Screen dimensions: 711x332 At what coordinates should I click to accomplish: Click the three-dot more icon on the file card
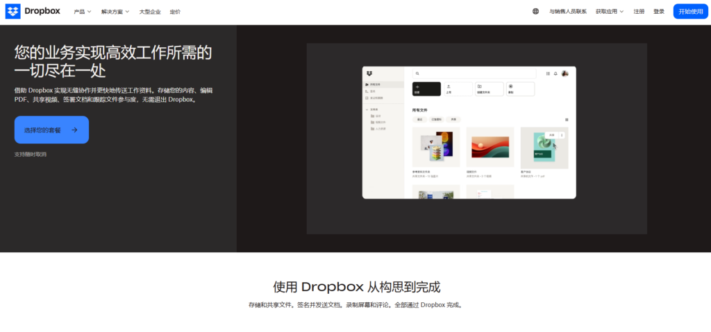(562, 135)
